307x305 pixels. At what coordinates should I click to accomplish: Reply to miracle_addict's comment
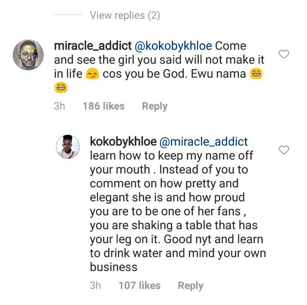[x=155, y=106]
